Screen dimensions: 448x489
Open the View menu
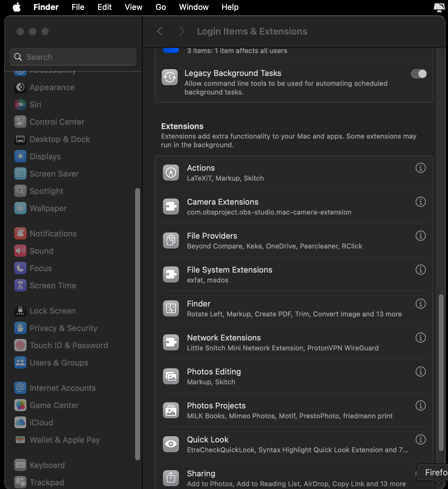point(133,7)
